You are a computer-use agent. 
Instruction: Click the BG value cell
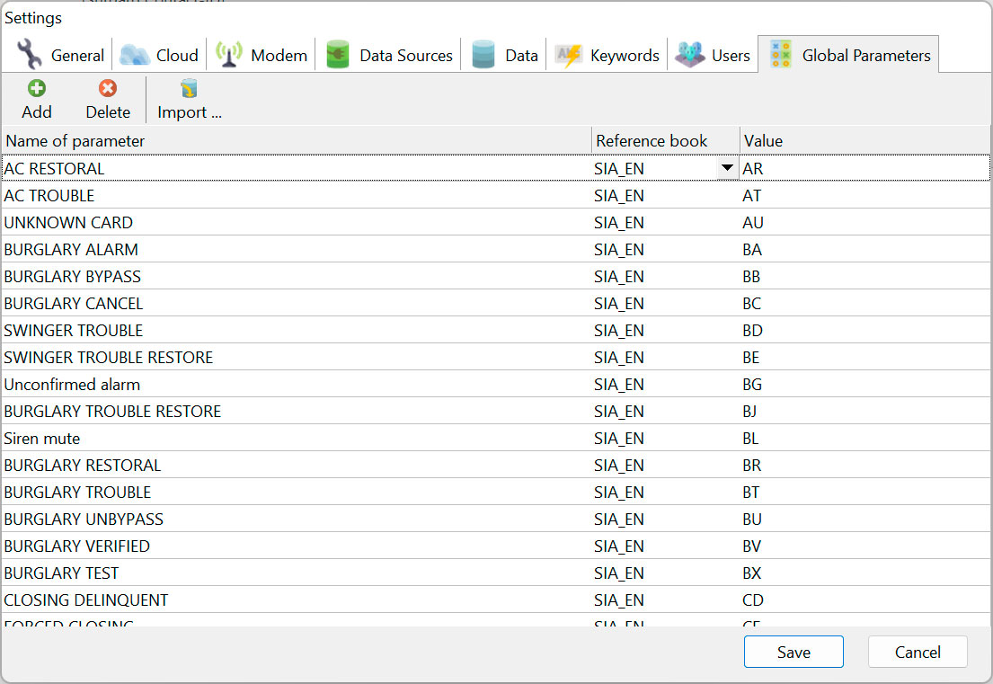pyautogui.click(x=864, y=385)
